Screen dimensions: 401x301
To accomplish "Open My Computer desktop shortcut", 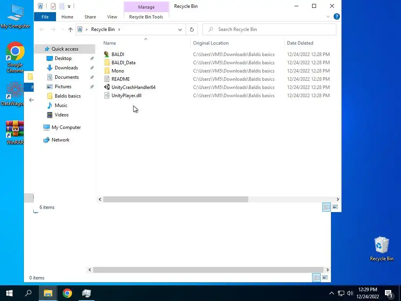I will (x=15, y=16).
